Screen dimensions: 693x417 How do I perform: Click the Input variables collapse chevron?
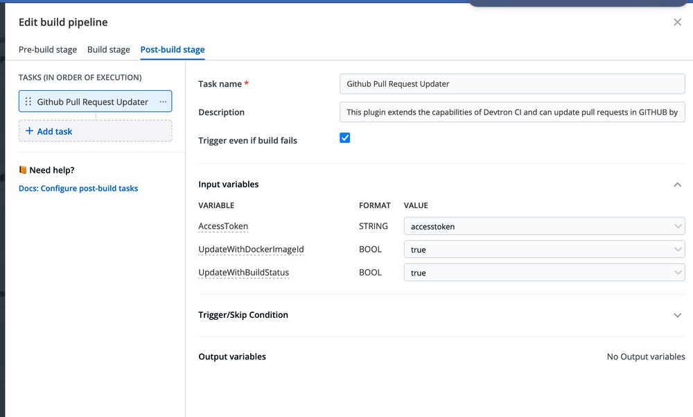coord(677,184)
